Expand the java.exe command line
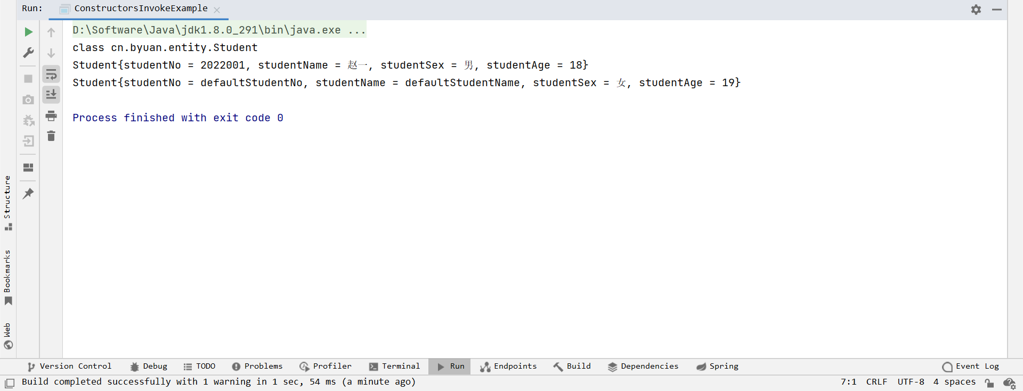Screen dimensions: 1023x391 pyautogui.click(x=219, y=30)
